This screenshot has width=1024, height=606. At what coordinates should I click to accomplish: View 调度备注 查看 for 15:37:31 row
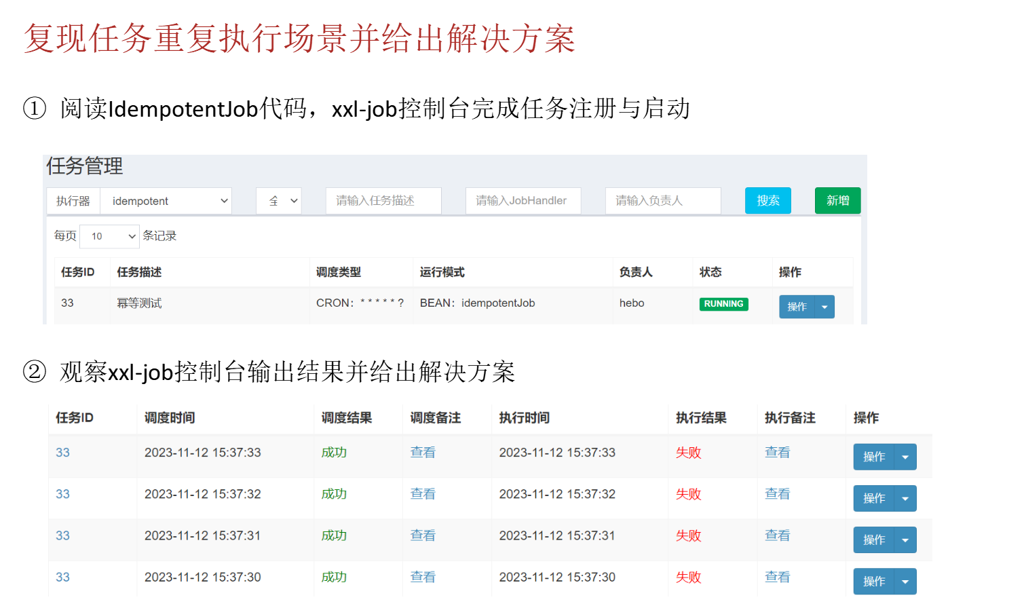(423, 535)
